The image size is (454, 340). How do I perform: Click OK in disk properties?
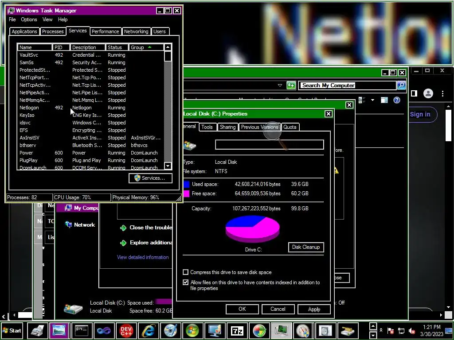click(243, 309)
